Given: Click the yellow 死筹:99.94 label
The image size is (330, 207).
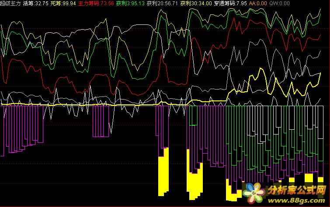Looking at the screenshot, I should click(x=63, y=3).
